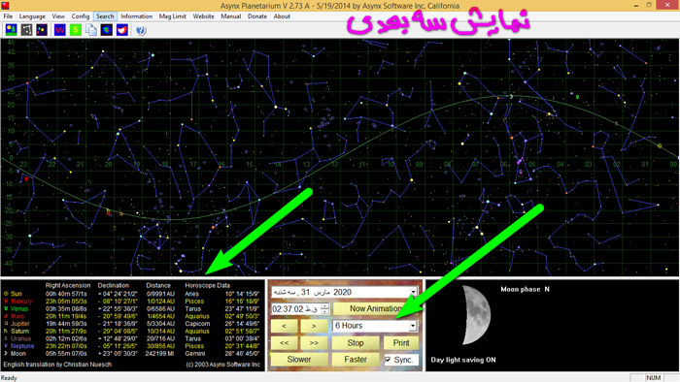Open the Information menu
680x382 pixels.
[x=136, y=16]
